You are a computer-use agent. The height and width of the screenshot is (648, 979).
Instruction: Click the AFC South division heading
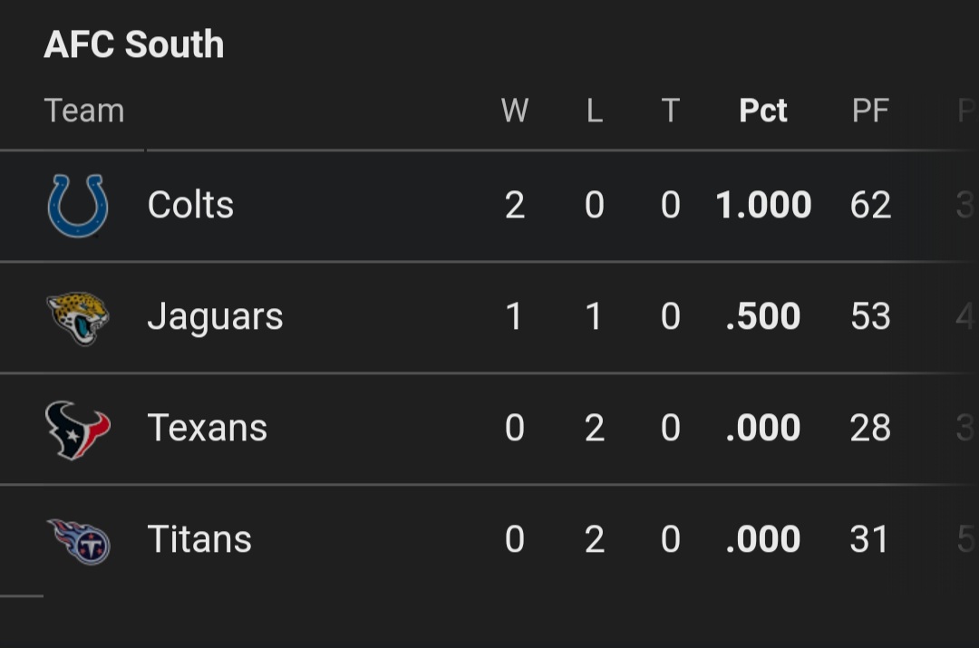tap(133, 44)
